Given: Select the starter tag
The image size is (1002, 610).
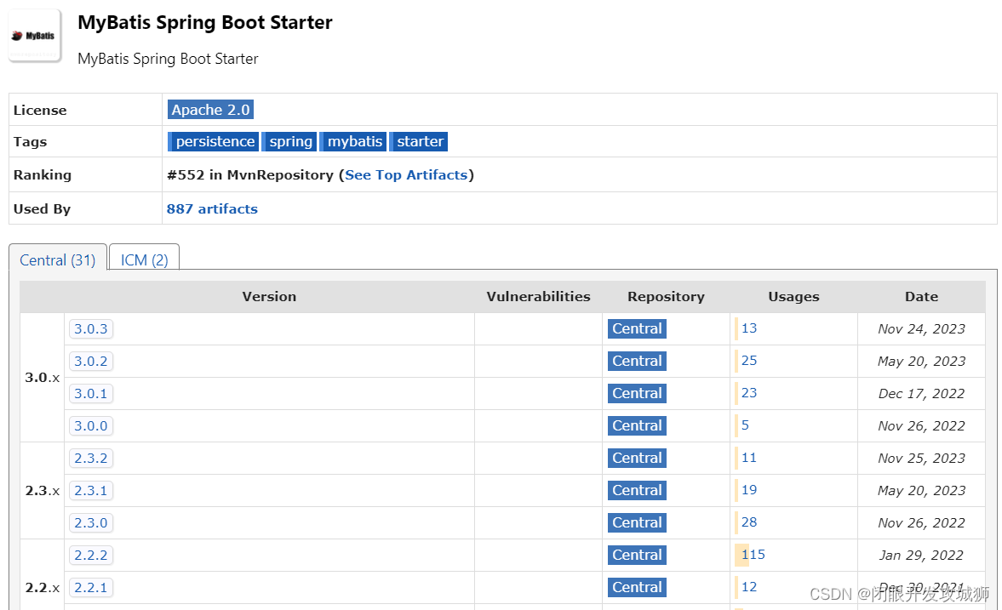Looking at the screenshot, I should click(x=419, y=142).
